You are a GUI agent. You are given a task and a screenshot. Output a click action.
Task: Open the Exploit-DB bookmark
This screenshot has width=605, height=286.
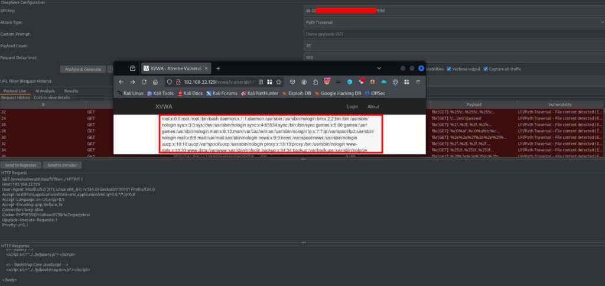pos(297,93)
